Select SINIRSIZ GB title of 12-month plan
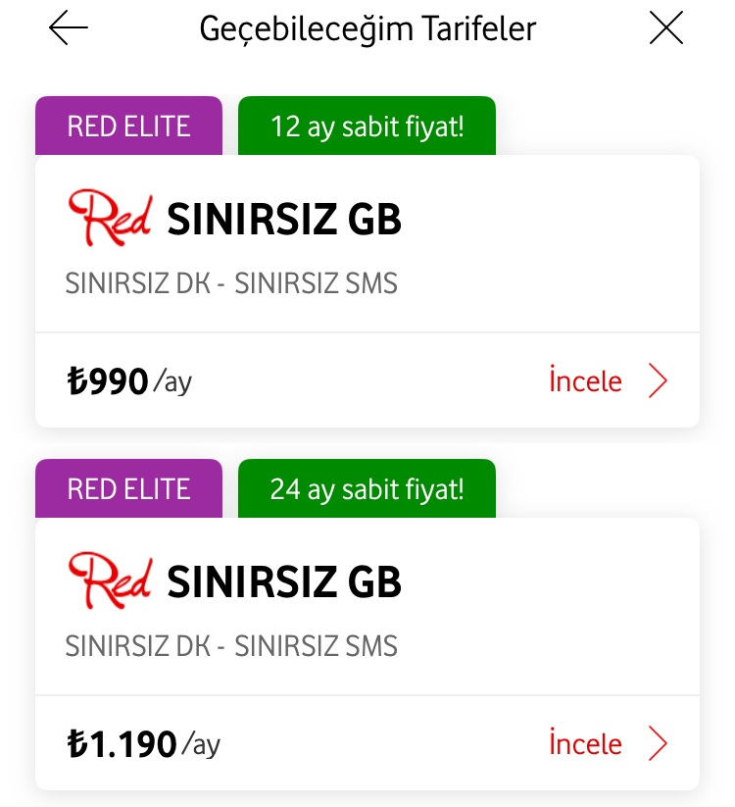The width and height of the screenshot is (735, 807). (x=284, y=220)
